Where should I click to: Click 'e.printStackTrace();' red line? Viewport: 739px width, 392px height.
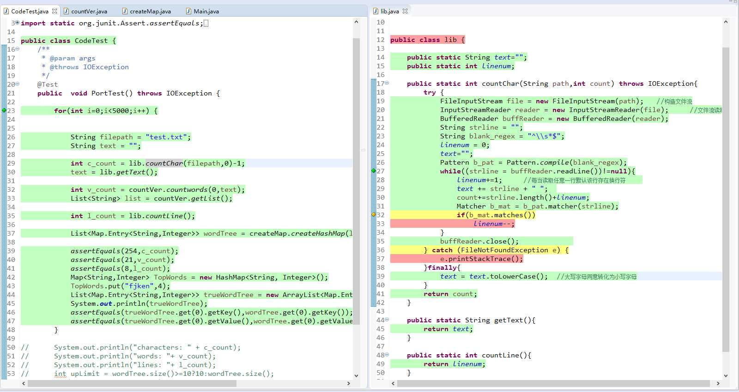[x=482, y=259]
